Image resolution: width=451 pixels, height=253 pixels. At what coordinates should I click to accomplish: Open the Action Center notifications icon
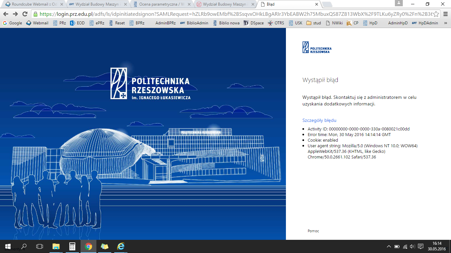pos(421,246)
